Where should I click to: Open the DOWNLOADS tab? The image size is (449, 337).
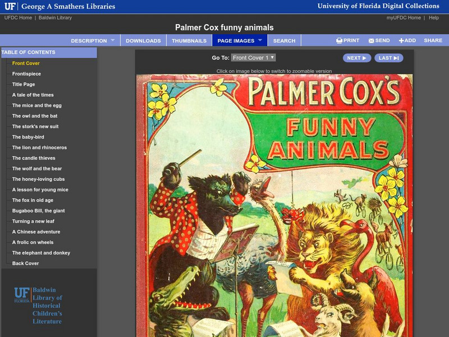coord(145,40)
